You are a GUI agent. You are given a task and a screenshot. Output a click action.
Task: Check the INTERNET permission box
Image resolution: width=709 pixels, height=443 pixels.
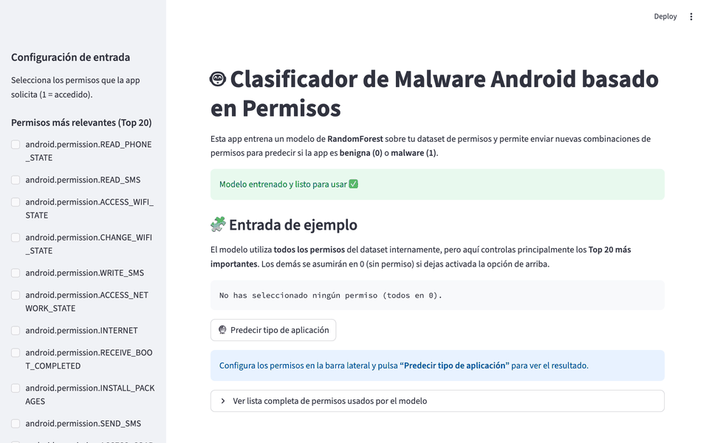(x=16, y=331)
